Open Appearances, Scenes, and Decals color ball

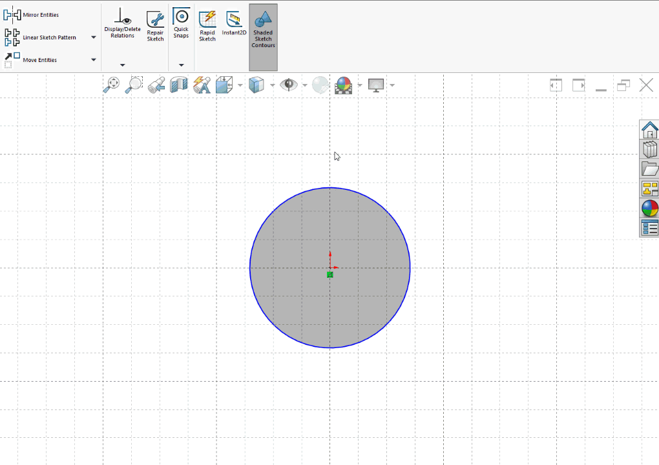[x=649, y=208]
